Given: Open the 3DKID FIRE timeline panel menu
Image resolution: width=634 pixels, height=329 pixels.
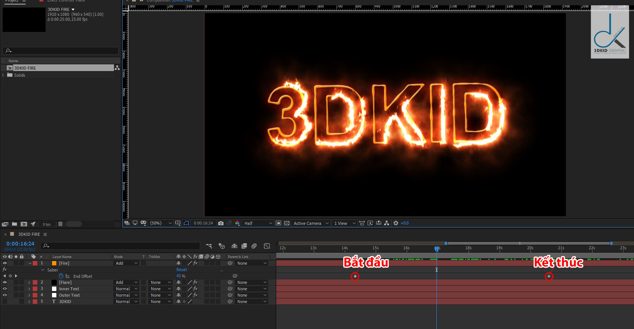Looking at the screenshot, I should [45, 234].
